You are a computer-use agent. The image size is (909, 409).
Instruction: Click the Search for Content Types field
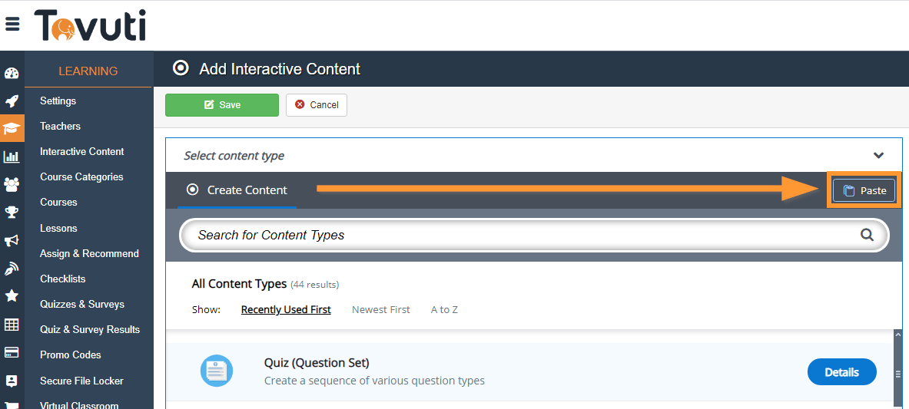(523, 236)
